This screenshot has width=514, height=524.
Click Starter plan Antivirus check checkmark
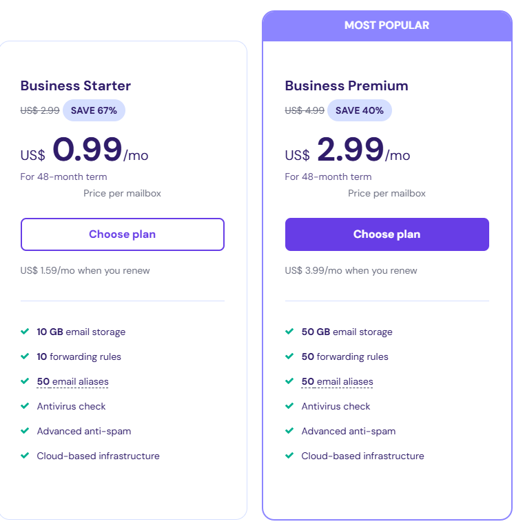pos(25,406)
